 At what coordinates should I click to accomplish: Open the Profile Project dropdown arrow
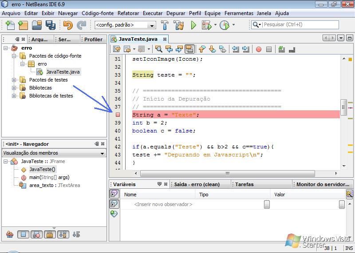233,25
